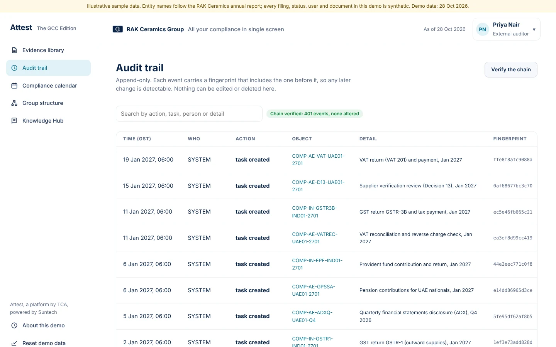The image size is (556, 347).
Task: Click the Verify the chain button
Action: pyautogui.click(x=511, y=69)
